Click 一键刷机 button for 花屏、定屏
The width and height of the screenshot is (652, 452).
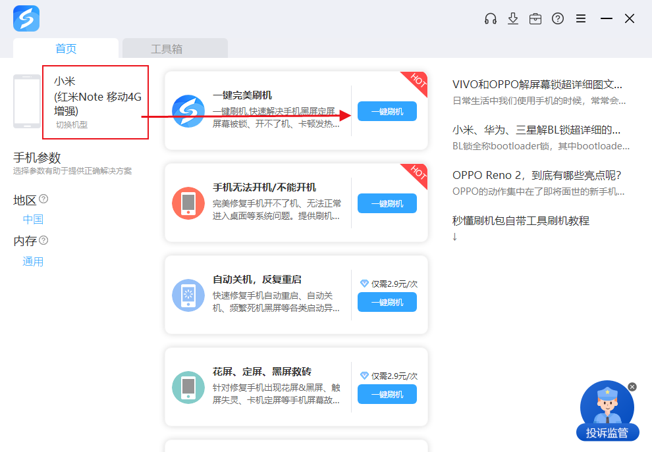387,394
